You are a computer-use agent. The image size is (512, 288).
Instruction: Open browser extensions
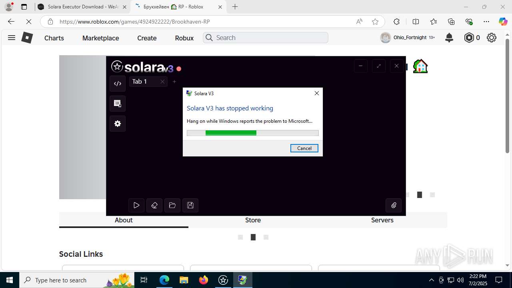tap(396, 22)
